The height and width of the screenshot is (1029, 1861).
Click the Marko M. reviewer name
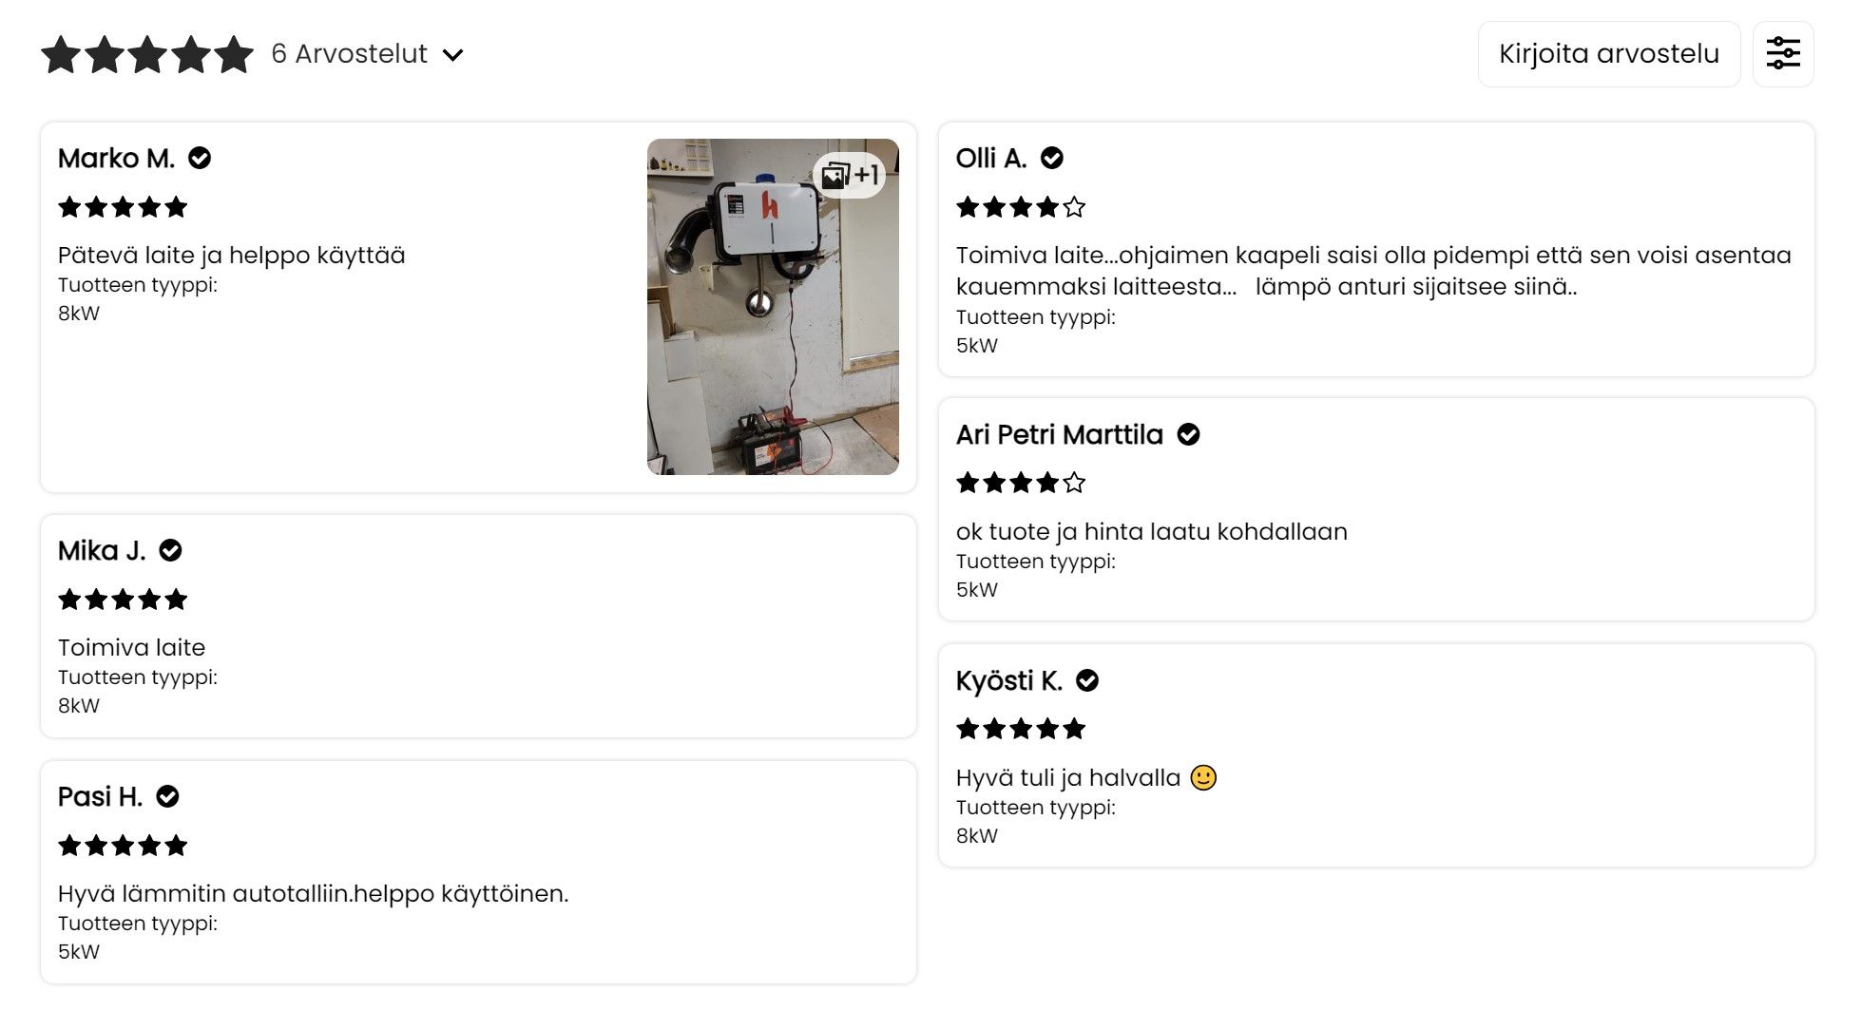pyautogui.click(x=116, y=158)
